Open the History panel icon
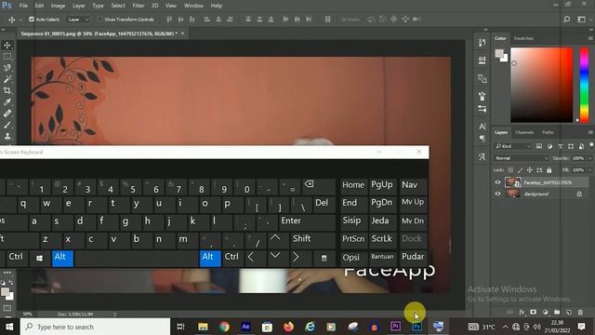 coord(482,43)
